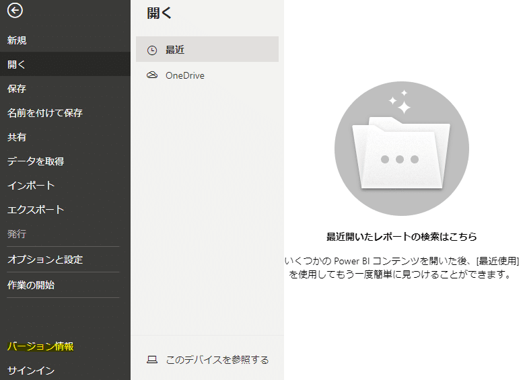Click the 開く page title
Screen dimensions: 525x380
click(160, 13)
